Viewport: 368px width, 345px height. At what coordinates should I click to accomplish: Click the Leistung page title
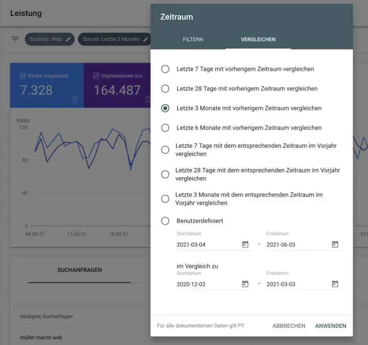26,13
